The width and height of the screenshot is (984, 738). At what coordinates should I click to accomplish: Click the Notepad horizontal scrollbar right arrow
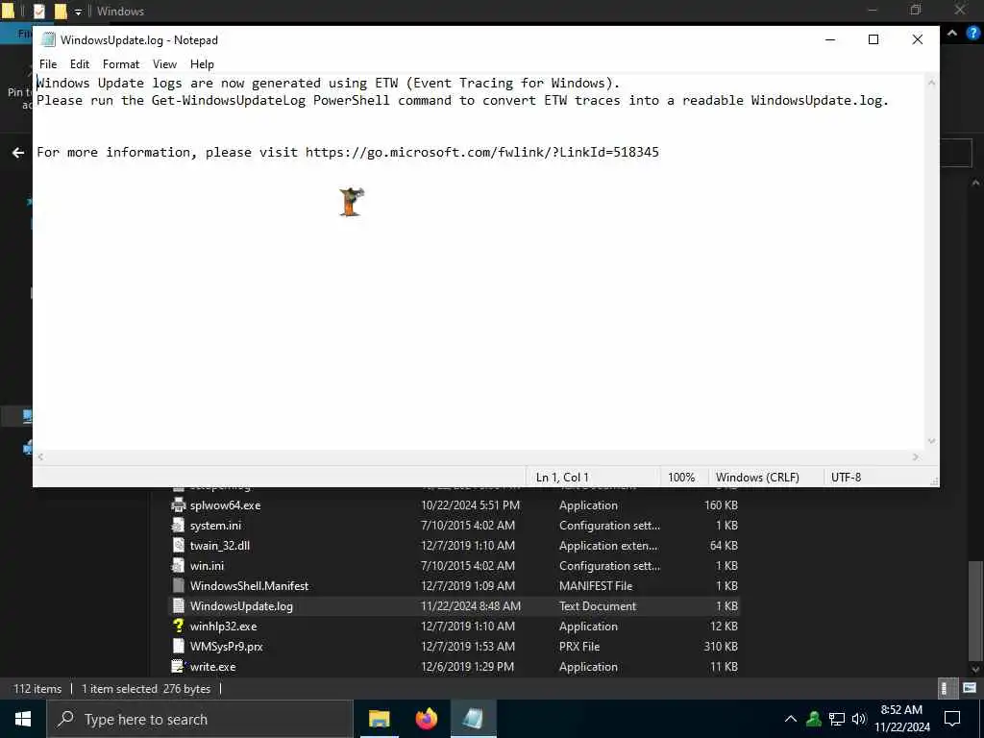tap(916, 456)
